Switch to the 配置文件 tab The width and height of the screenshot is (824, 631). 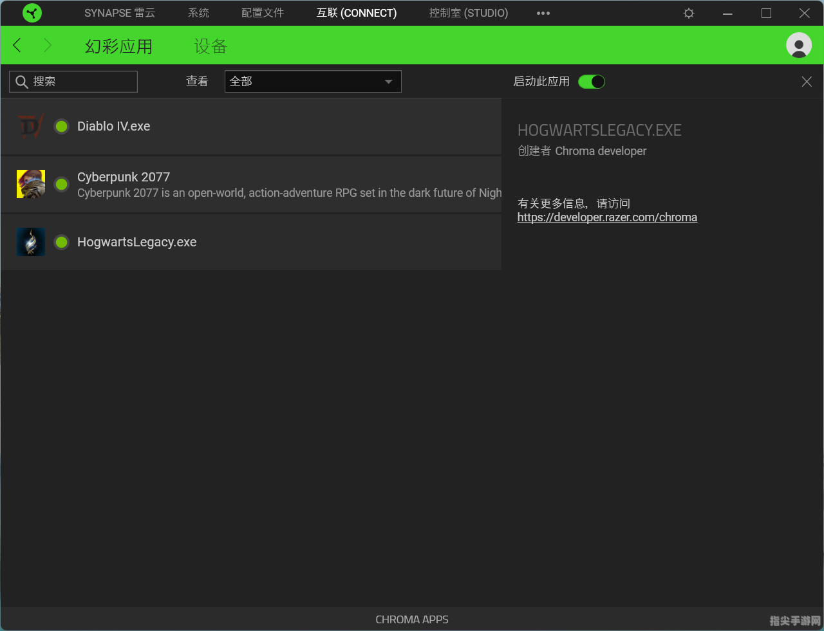263,13
